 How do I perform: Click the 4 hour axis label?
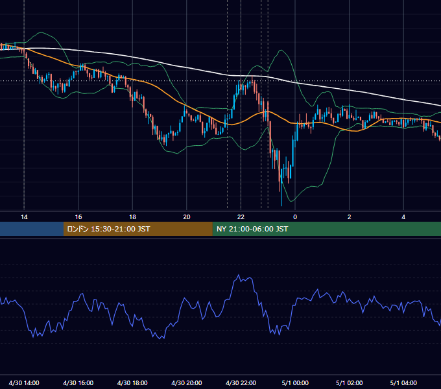click(403, 217)
